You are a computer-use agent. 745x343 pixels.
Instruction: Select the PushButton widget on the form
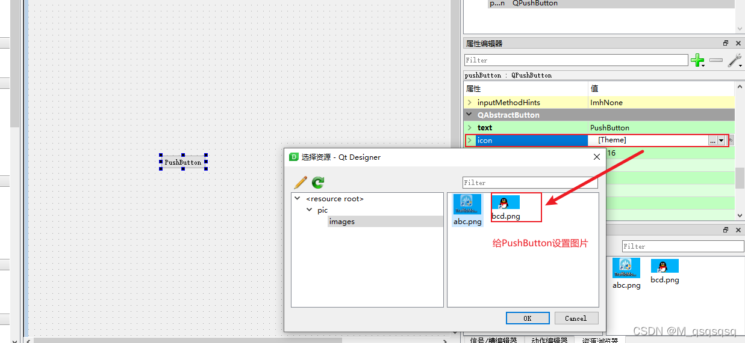[x=183, y=162]
